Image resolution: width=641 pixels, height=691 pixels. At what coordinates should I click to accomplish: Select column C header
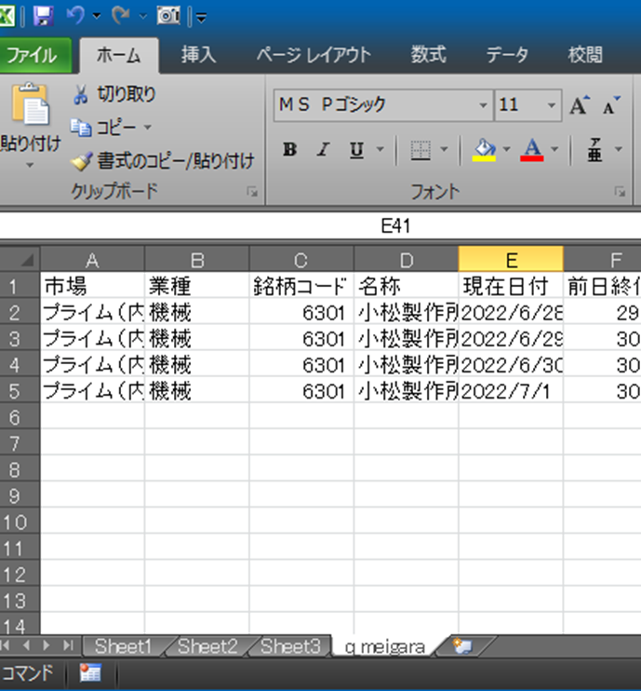pos(301,260)
